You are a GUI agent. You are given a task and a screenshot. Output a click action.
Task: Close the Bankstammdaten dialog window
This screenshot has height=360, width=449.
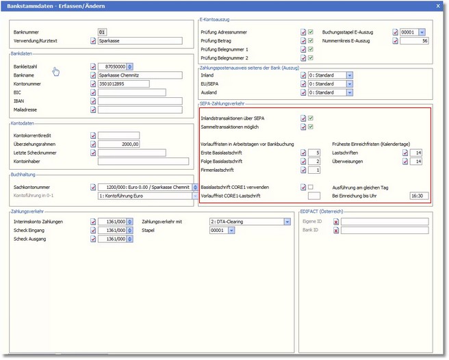click(x=438, y=5)
